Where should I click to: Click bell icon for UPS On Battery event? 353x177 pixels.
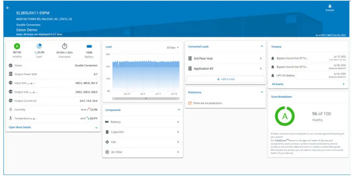(272, 76)
